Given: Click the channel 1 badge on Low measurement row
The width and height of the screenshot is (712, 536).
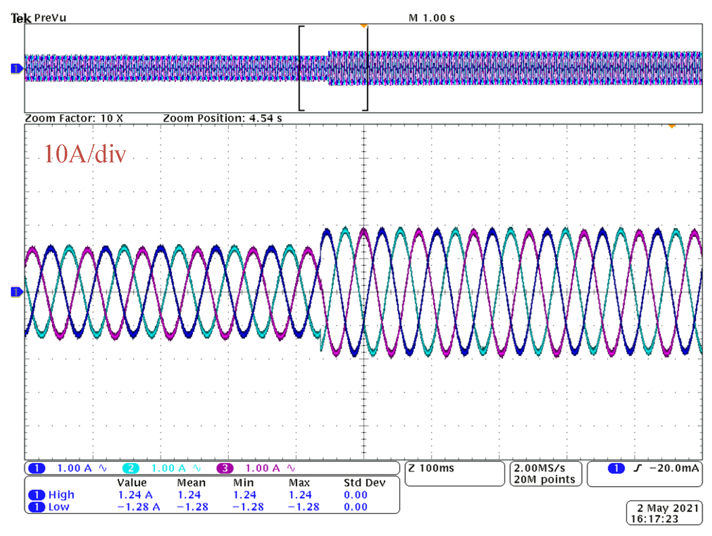Looking at the screenshot, I should pyautogui.click(x=37, y=507).
